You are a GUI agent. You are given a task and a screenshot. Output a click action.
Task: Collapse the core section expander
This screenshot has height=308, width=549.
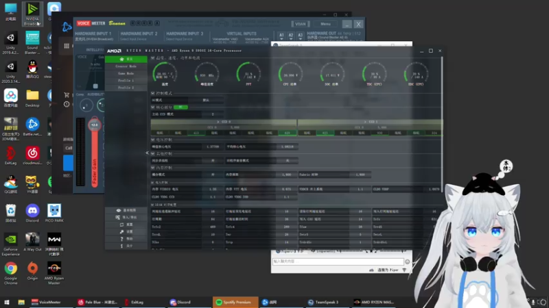point(152,107)
